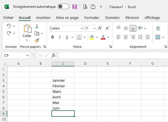The image size is (168, 122).
Task: Toggle italic with the I button
Action: (x=60, y=37)
